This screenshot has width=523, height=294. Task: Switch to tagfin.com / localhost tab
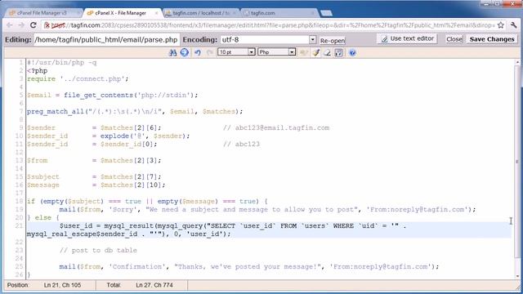click(x=202, y=13)
